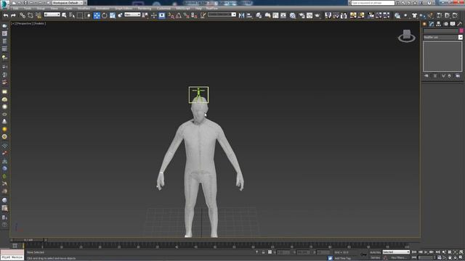Click the Render teapot icon in toolbar
The width and height of the screenshot is (465, 261).
pyautogui.click(x=317, y=15)
